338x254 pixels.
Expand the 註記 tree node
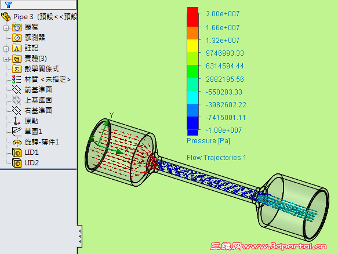[x=6, y=49]
